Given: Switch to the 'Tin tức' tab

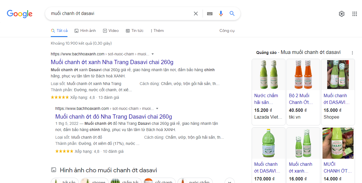Looking at the screenshot, I should tap(135, 30).
